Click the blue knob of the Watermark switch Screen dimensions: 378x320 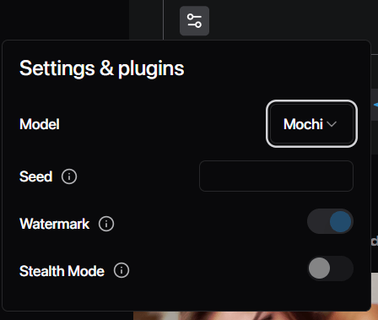(340, 221)
